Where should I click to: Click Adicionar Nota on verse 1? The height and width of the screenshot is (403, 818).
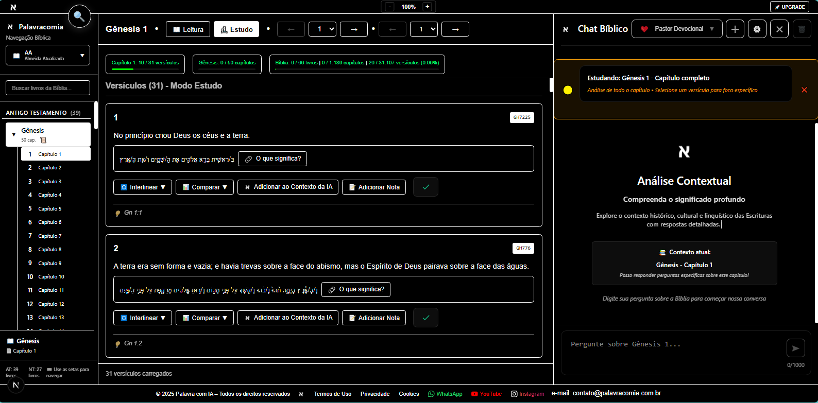pos(374,187)
